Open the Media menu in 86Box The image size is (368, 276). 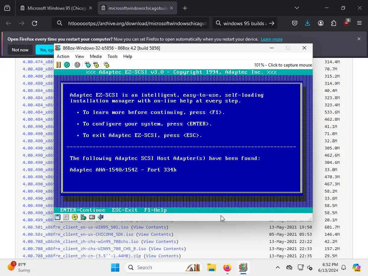96,56
